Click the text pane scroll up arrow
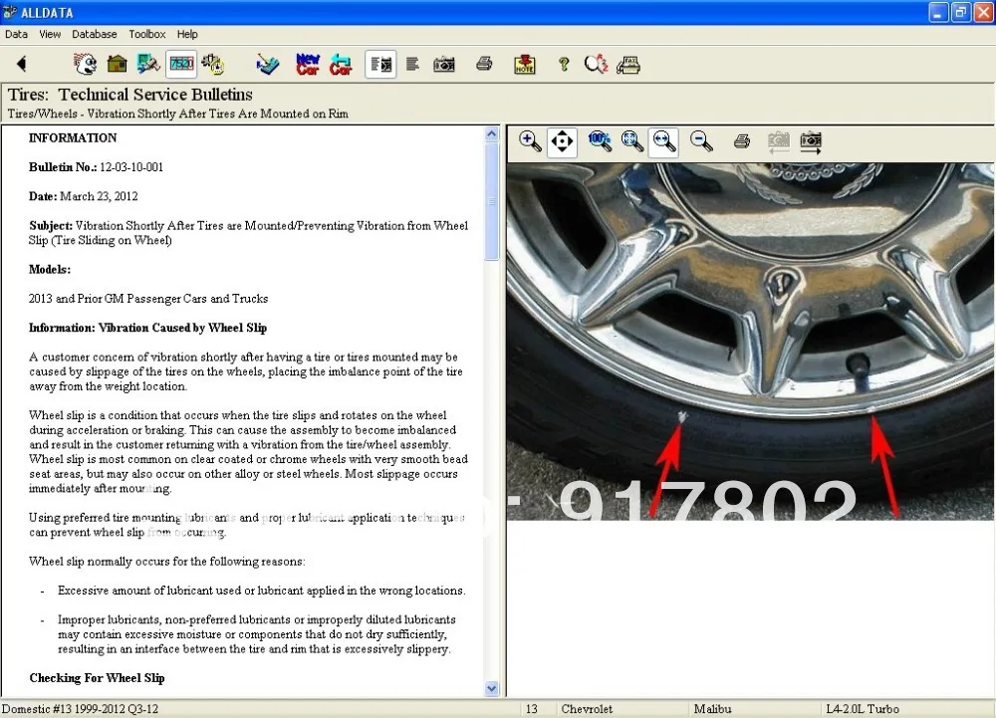 (x=492, y=134)
